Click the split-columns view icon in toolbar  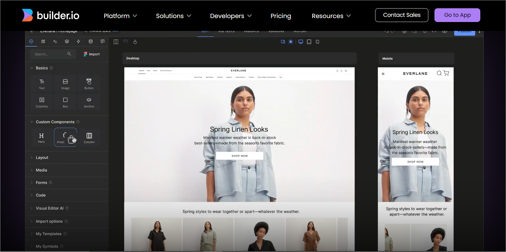point(116,42)
